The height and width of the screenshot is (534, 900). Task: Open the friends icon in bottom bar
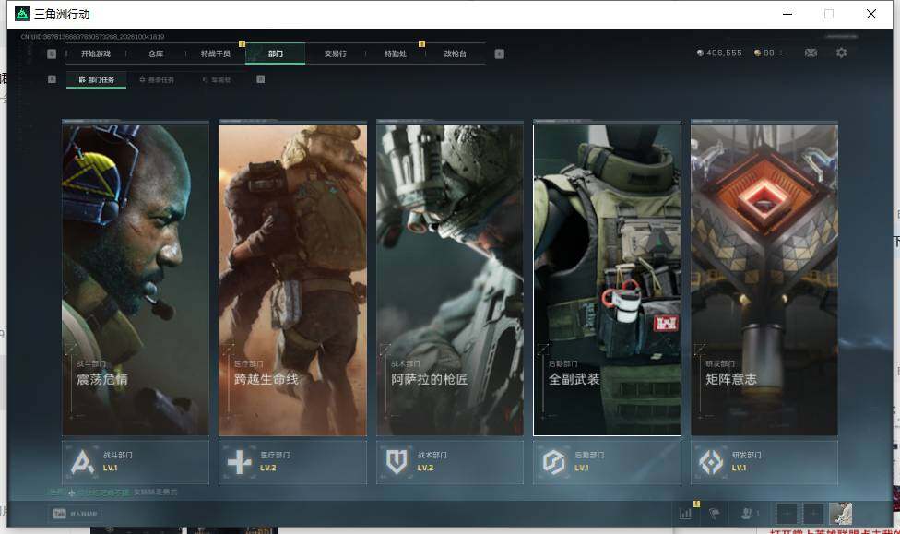[749, 514]
